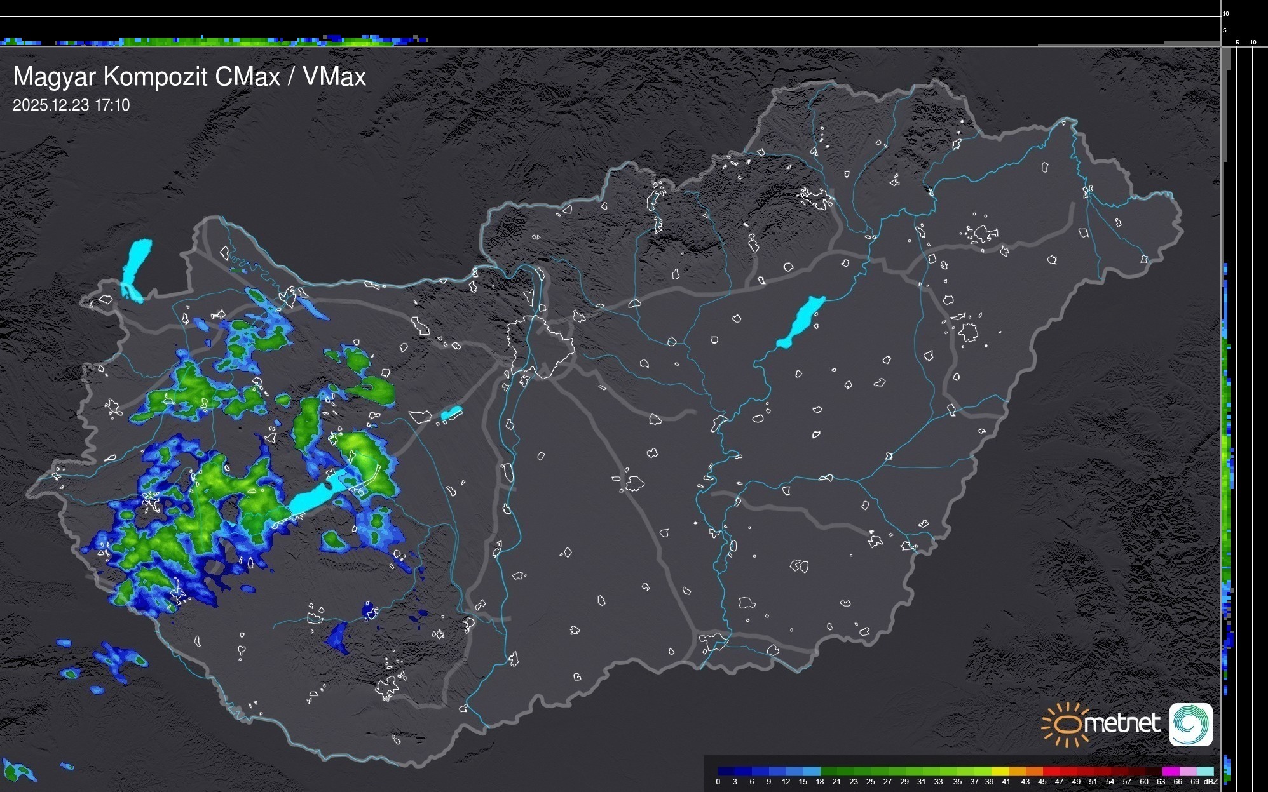The width and height of the screenshot is (1268, 792).
Task: Click the 2025.12.23 17:10 timestamp
Action: coord(71,105)
